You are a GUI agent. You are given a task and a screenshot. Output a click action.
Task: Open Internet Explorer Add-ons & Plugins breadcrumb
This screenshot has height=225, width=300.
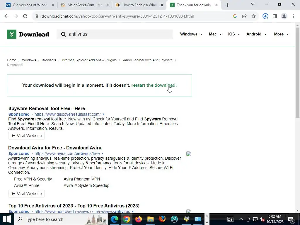click(x=89, y=60)
